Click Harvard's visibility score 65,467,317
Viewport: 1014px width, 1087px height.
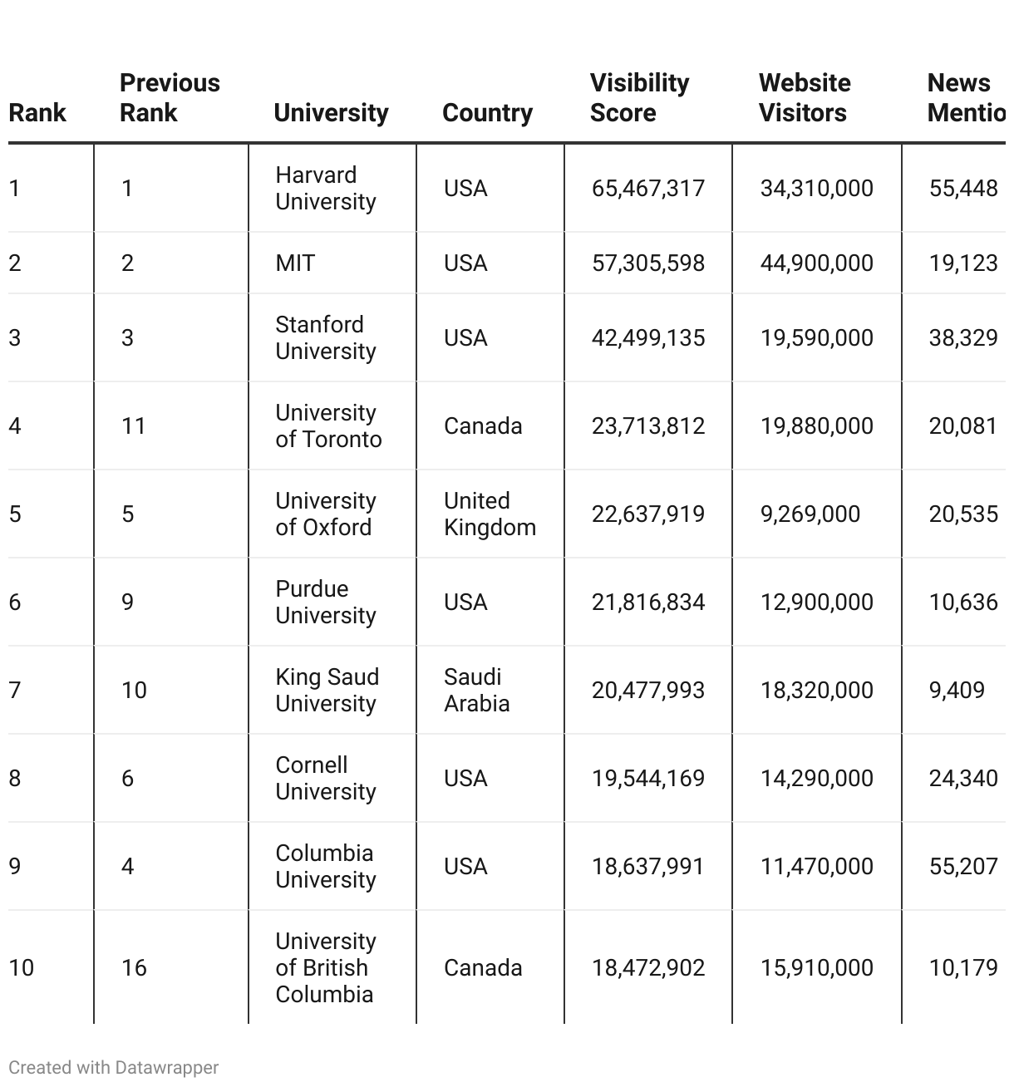(648, 189)
